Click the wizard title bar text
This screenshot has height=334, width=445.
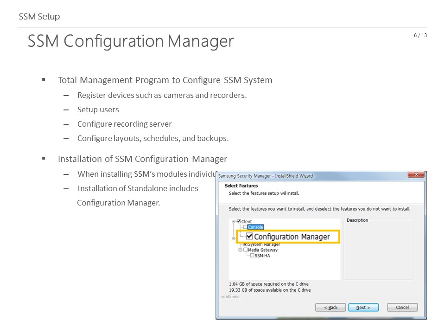tap(265, 176)
